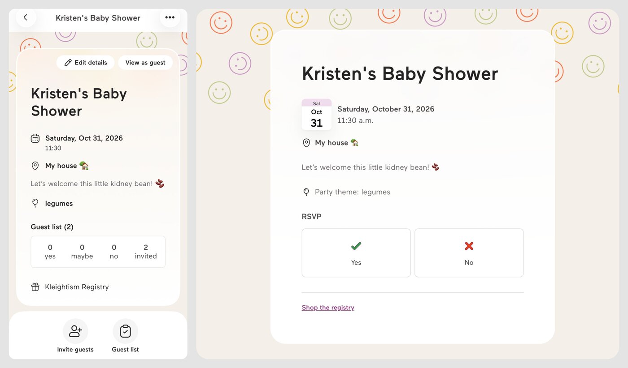Click the '11:30 a.m.' time text
This screenshot has height=368, width=628.
pos(355,120)
